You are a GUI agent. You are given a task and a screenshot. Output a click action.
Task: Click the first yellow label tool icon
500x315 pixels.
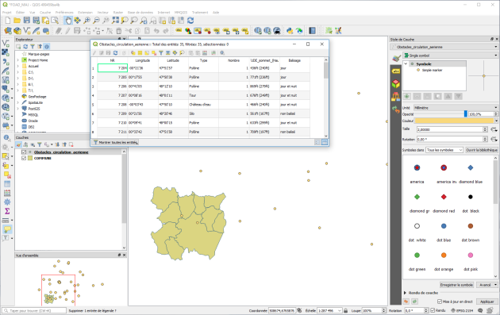[179, 31]
